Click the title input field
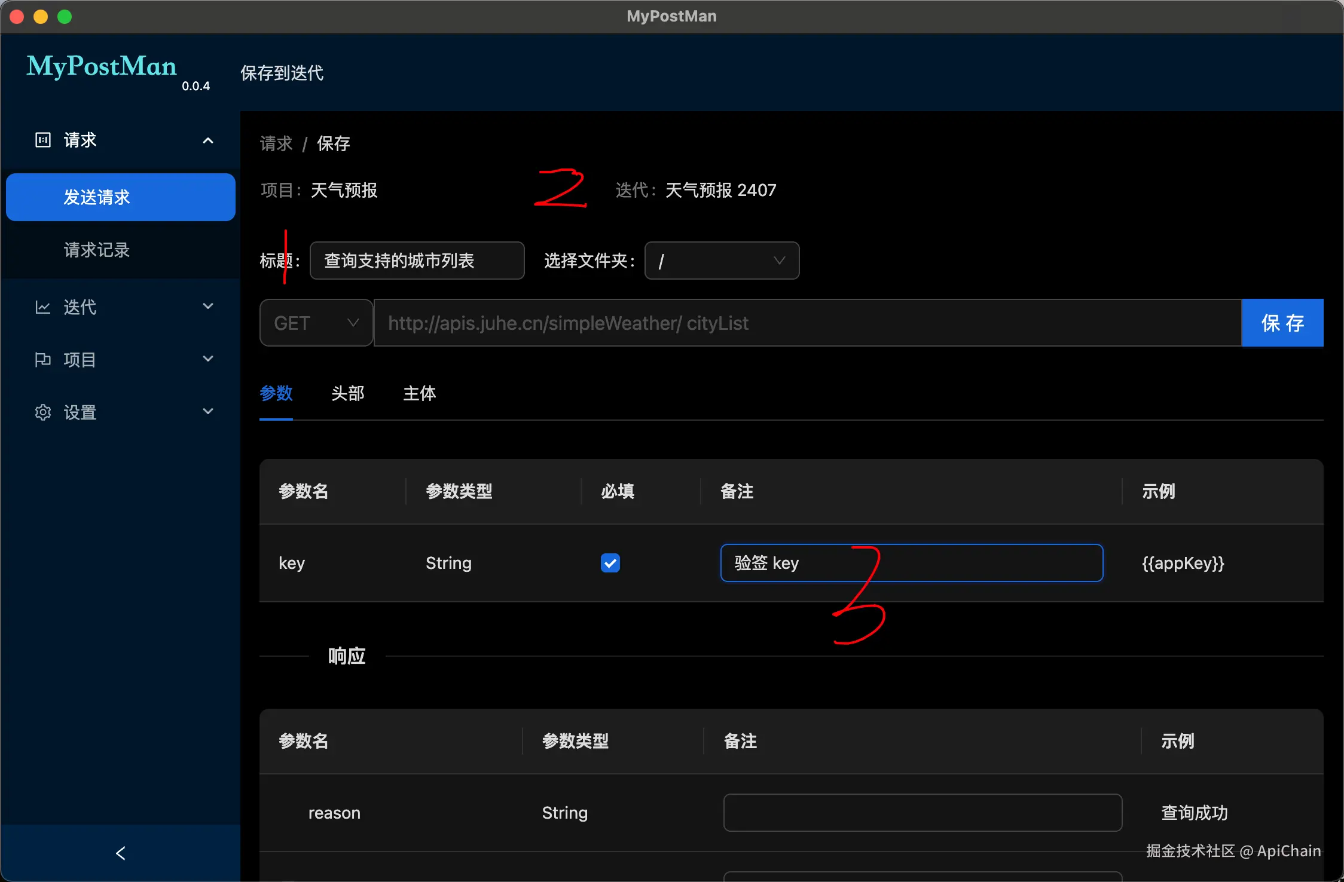The width and height of the screenshot is (1344, 882). point(417,261)
